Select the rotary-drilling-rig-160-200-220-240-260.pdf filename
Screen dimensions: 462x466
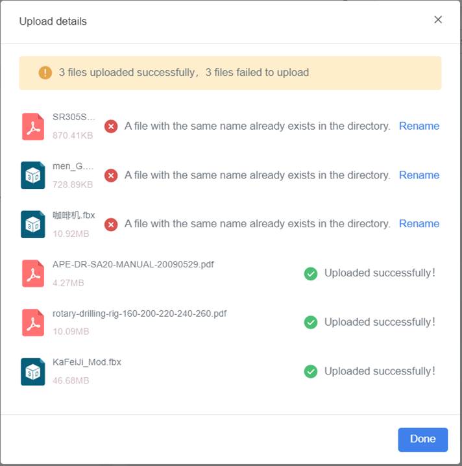tap(140, 313)
